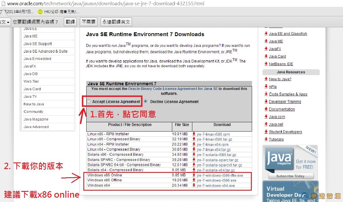Download jre-7-windows-i586.exe offline installer link
The image size is (343, 202).
pos(216,180)
